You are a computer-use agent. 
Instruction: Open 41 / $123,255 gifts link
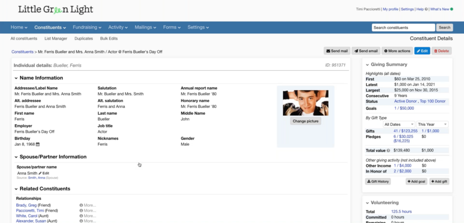(406, 131)
